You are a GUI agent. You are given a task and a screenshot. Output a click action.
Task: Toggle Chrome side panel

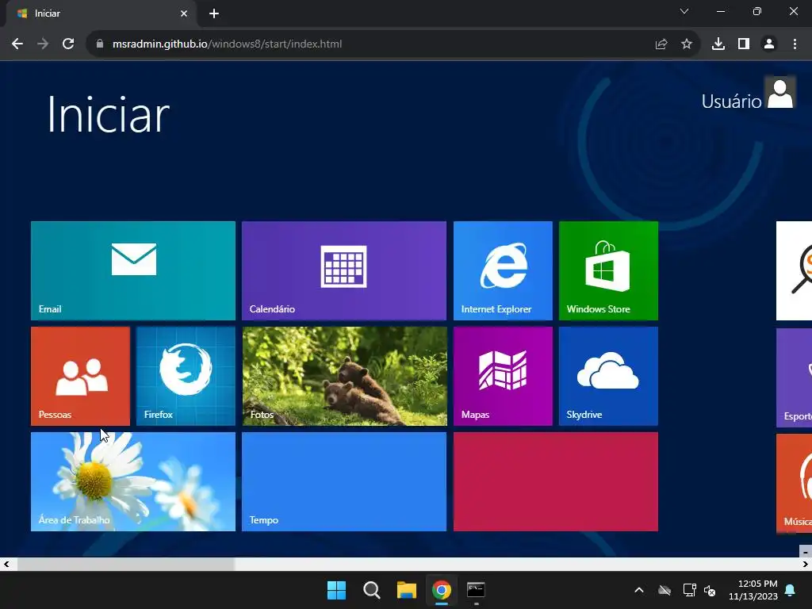pos(744,44)
